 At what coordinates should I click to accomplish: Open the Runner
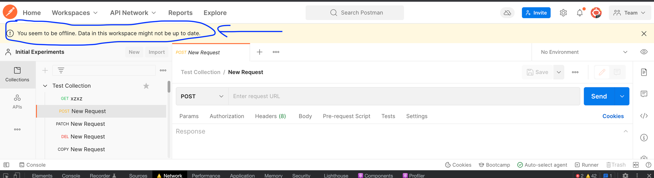pyautogui.click(x=587, y=165)
